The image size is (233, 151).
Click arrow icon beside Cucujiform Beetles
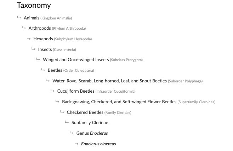coord(52,91)
